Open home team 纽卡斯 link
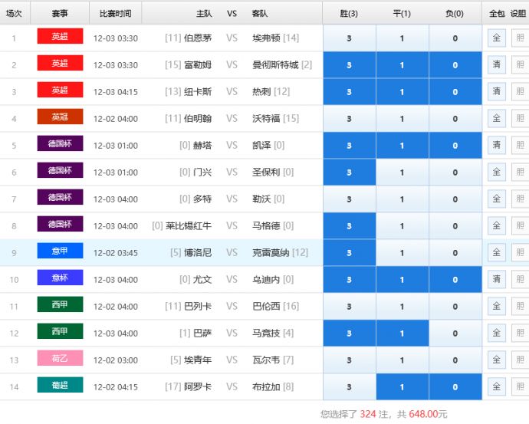Screen dimensions: 529x424 (x=198, y=92)
